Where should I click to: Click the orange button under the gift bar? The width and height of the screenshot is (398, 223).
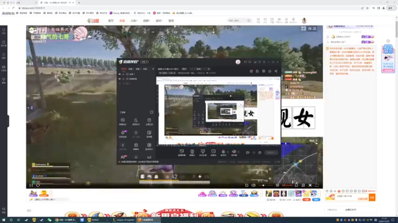coord(306,200)
